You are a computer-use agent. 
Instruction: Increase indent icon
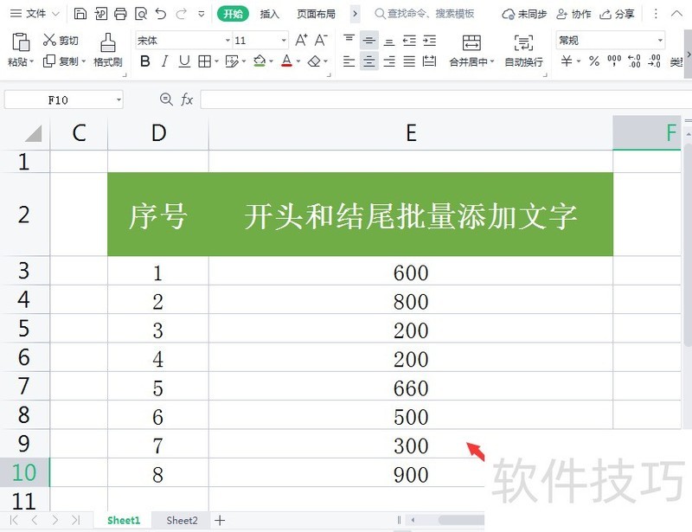[429, 41]
